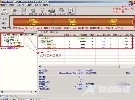This screenshot has height=100, width=135.
Task: Open the 硬盘(D) menu
Action: [x=12, y=5]
